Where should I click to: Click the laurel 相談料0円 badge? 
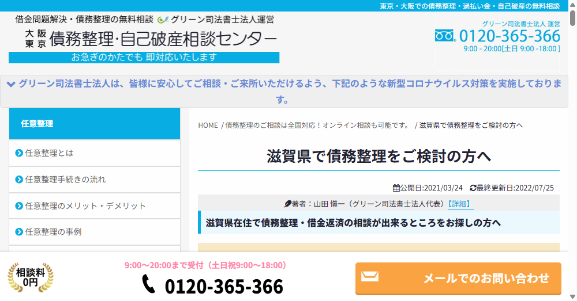click(30, 277)
